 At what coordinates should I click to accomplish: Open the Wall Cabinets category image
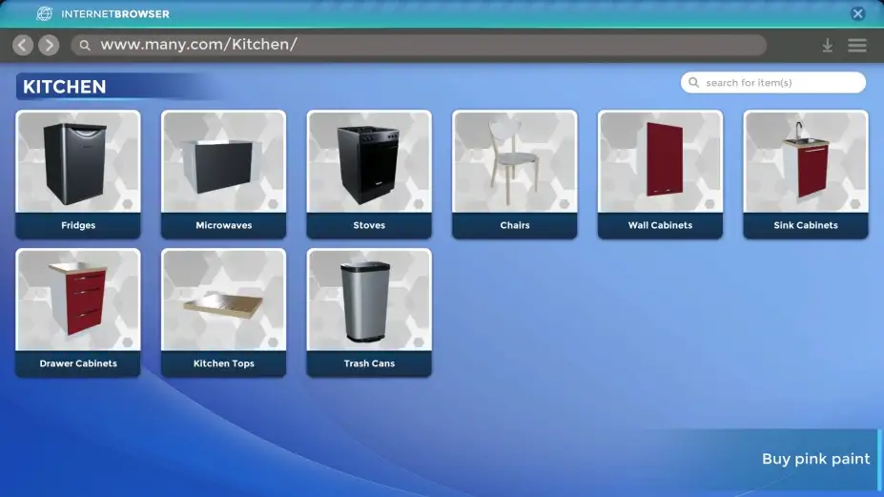tap(660, 162)
